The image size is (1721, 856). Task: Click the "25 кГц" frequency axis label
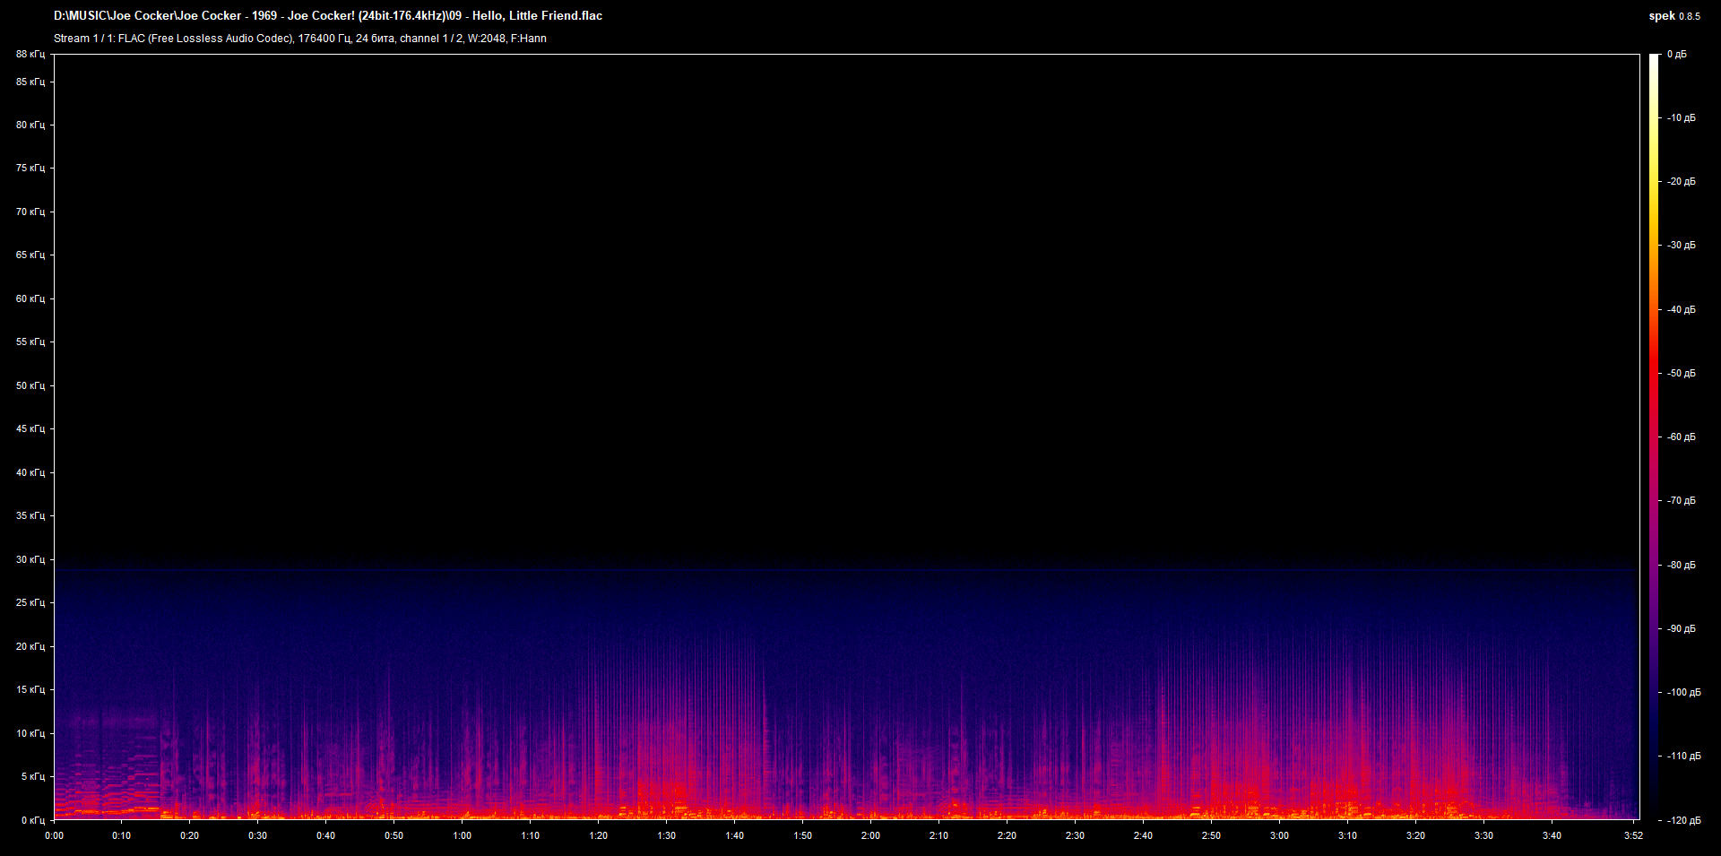click(30, 602)
